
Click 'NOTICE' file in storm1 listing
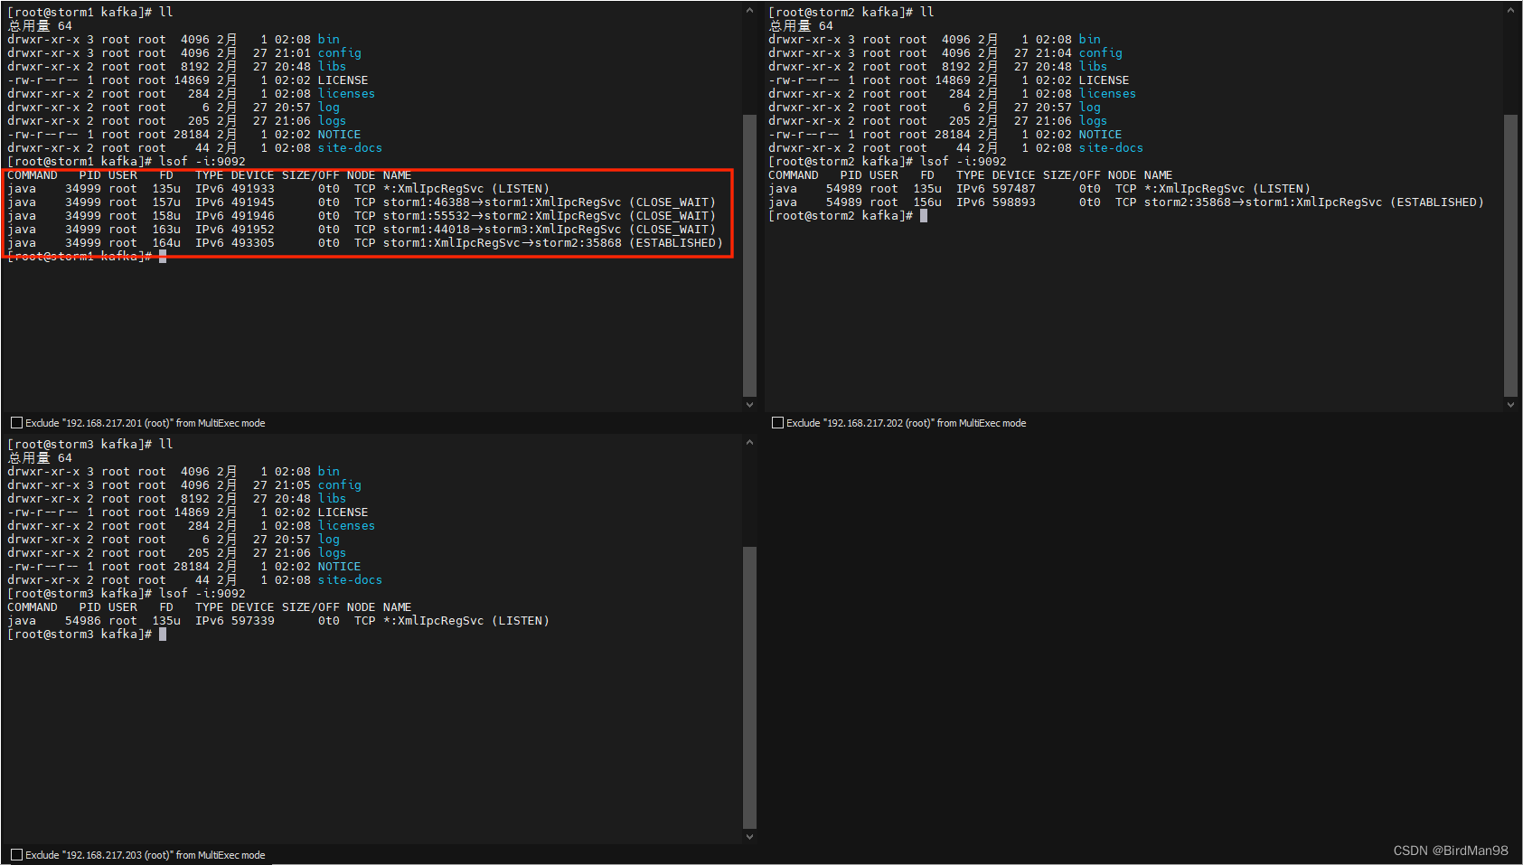339,135
